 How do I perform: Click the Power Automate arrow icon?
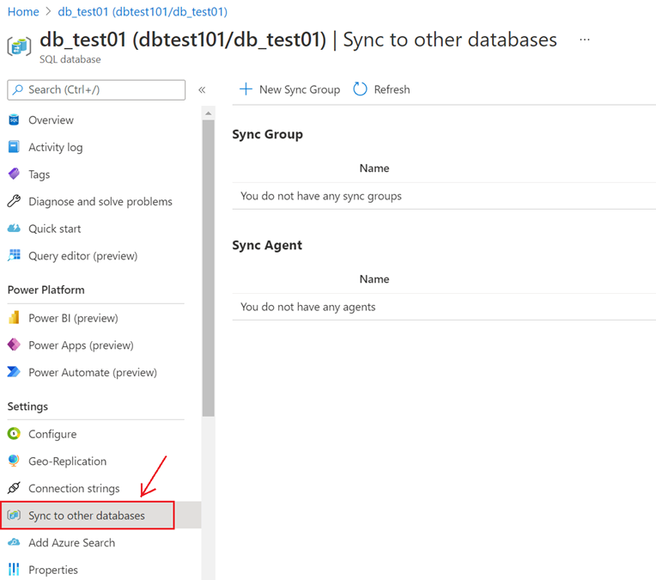tap(14, 372)
